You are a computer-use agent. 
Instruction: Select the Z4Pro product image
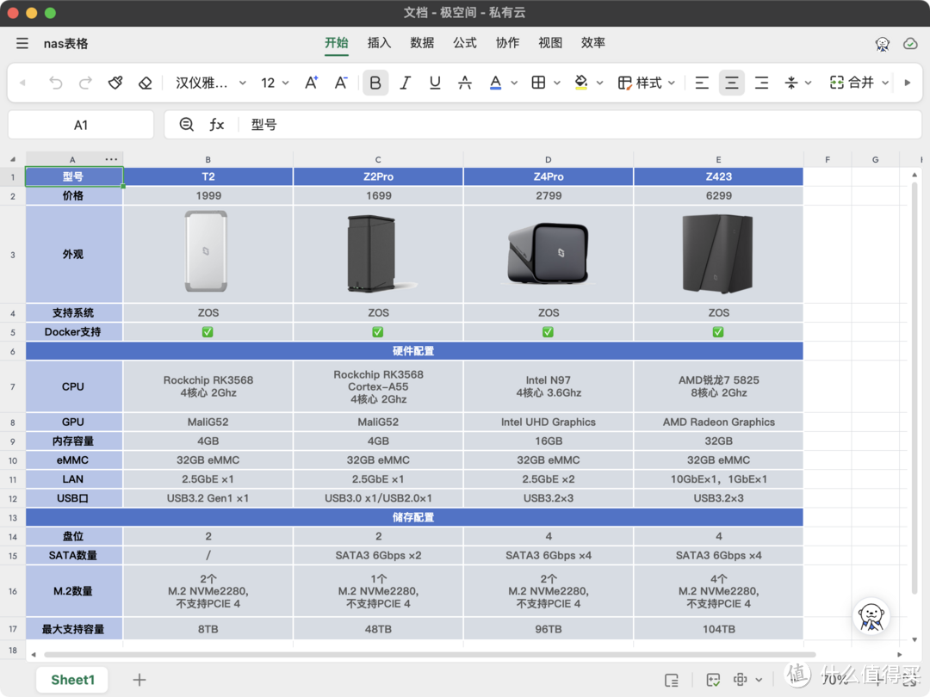(x=549, y=253)
